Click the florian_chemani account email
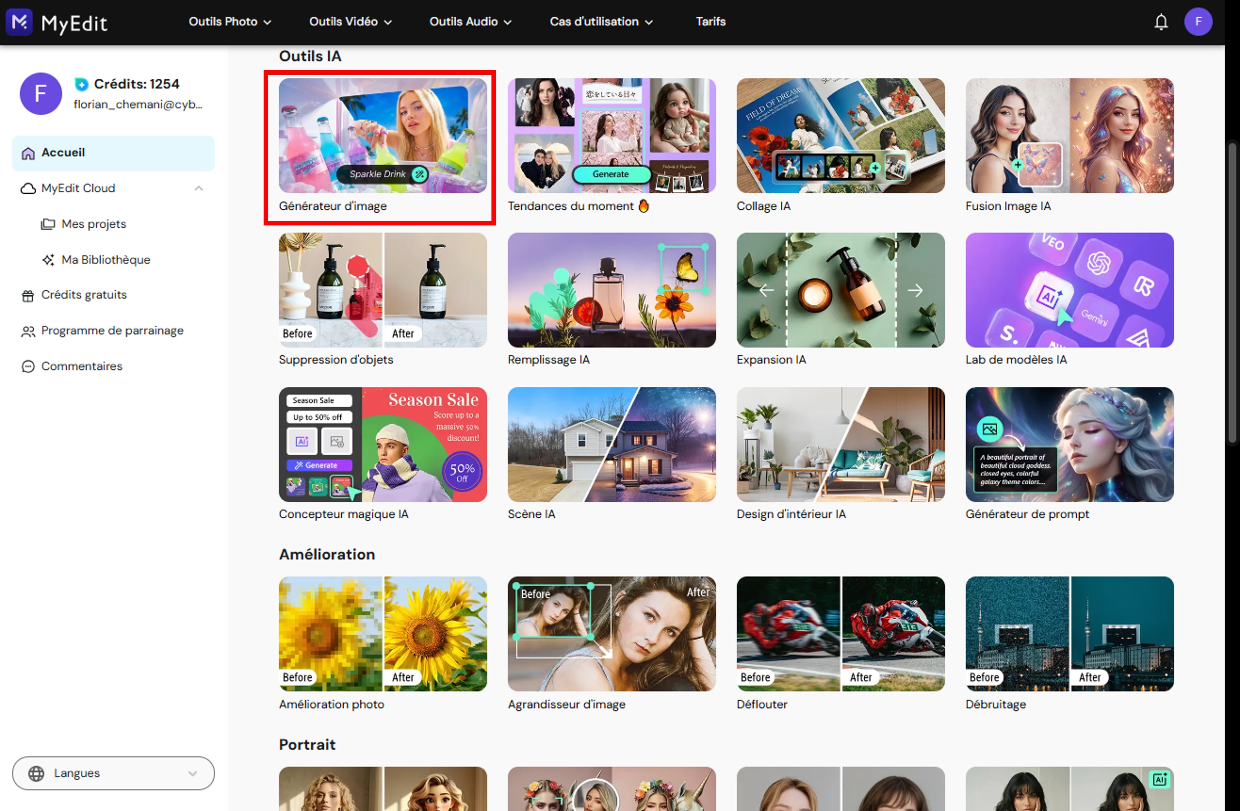 (138, 105)
